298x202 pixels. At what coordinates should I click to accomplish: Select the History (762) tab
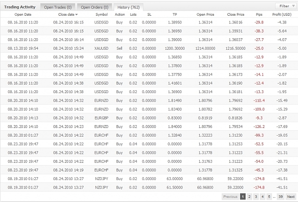click(128, 7)
